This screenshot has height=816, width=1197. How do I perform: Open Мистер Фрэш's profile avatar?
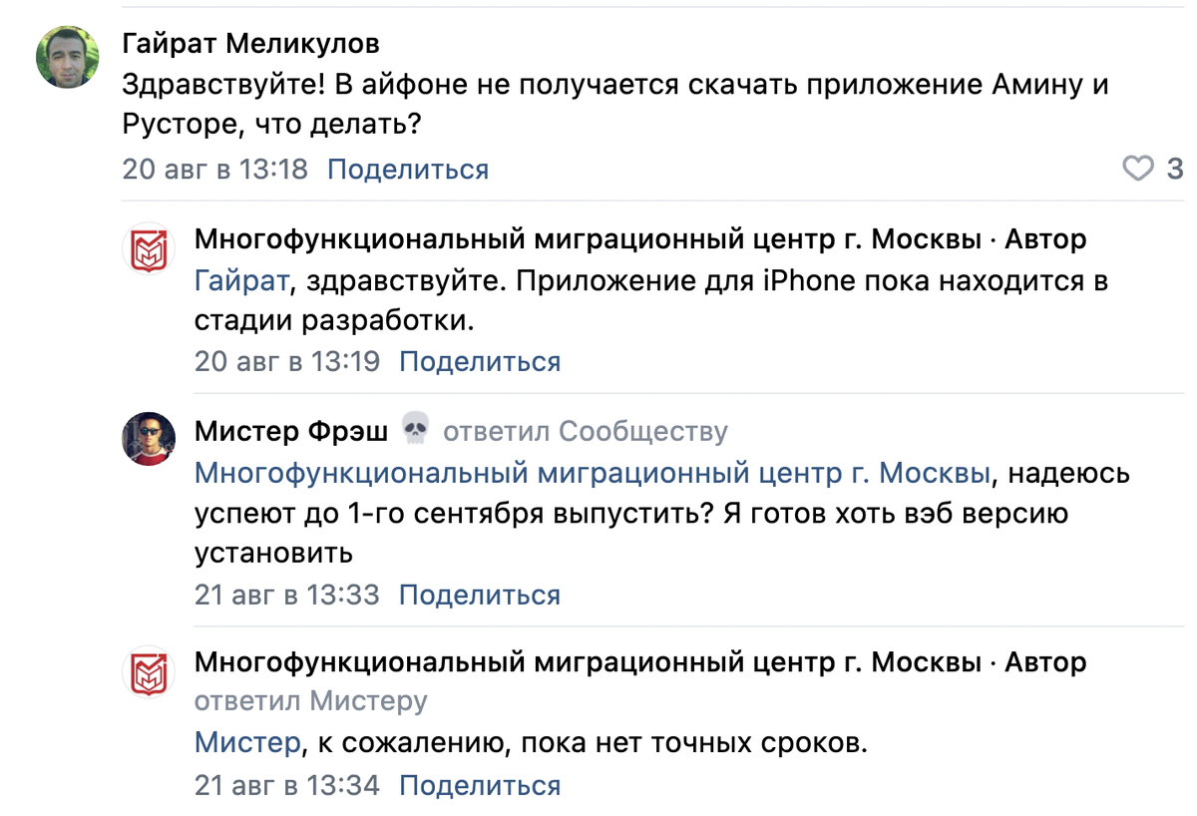[x=149, y=438]
